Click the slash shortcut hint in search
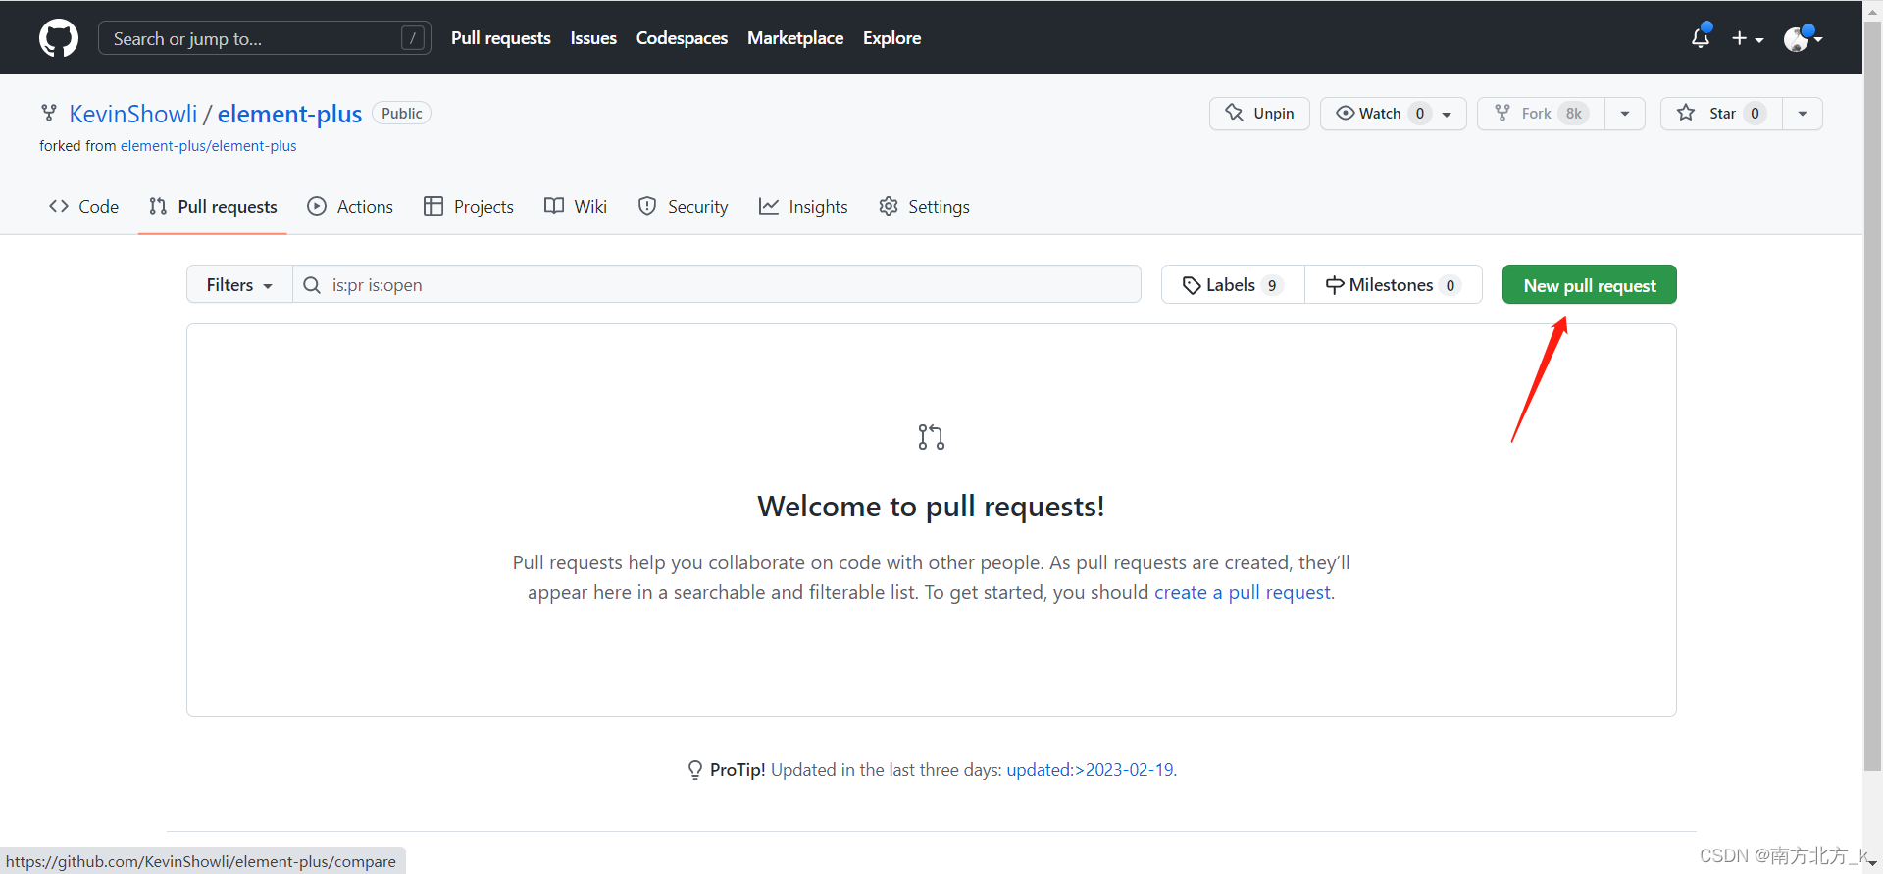Image resolution: width=1883 pixels, height=874 pixels. (413, 38)
